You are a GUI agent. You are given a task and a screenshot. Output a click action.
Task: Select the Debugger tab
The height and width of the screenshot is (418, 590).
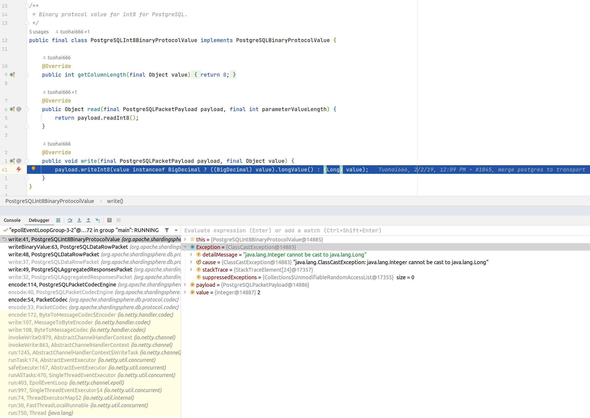39,220
